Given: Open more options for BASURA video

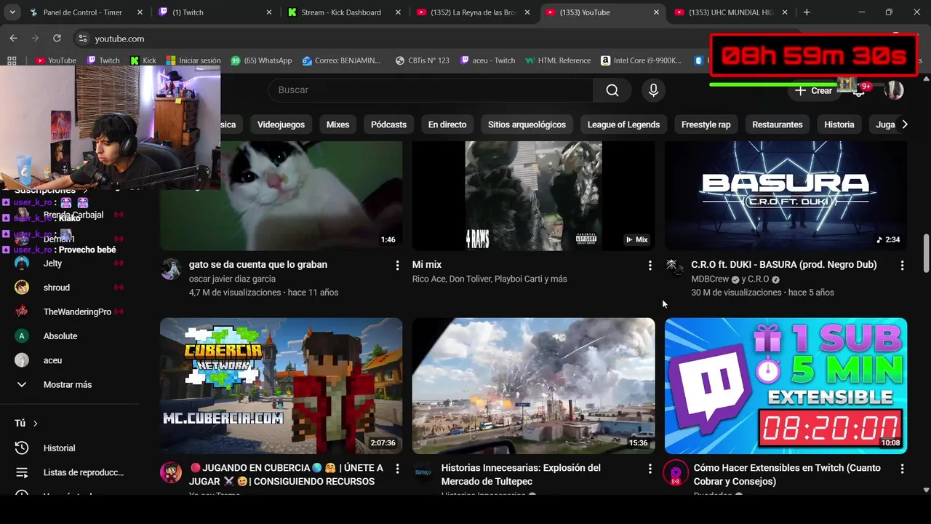Looking at the screenshot, I should [902, 266].
